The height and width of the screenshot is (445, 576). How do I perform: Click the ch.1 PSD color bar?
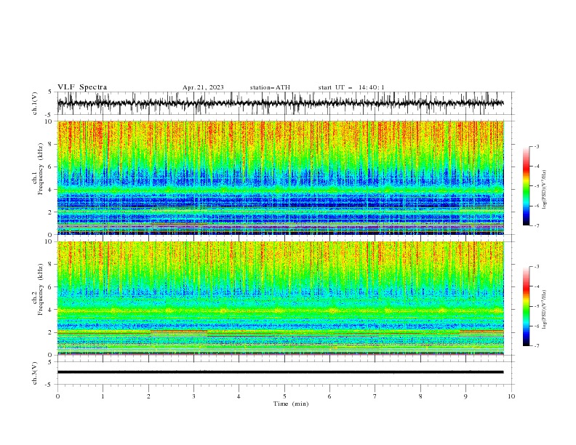(526, 186)
